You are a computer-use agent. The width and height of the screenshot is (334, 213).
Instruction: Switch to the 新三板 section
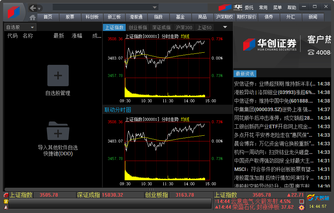click(x=114, y=17)
